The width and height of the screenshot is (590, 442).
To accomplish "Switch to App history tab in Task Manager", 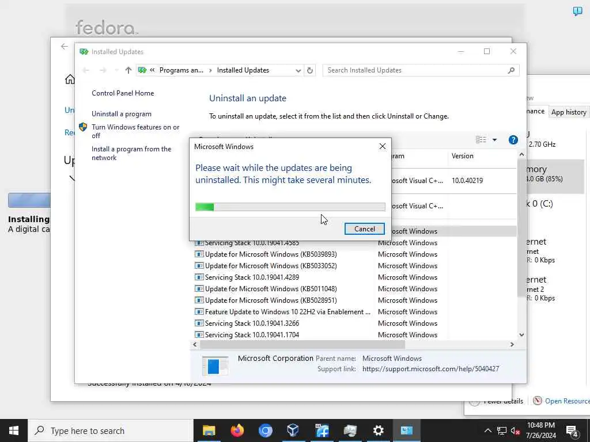I will click(x=569, y=112).
